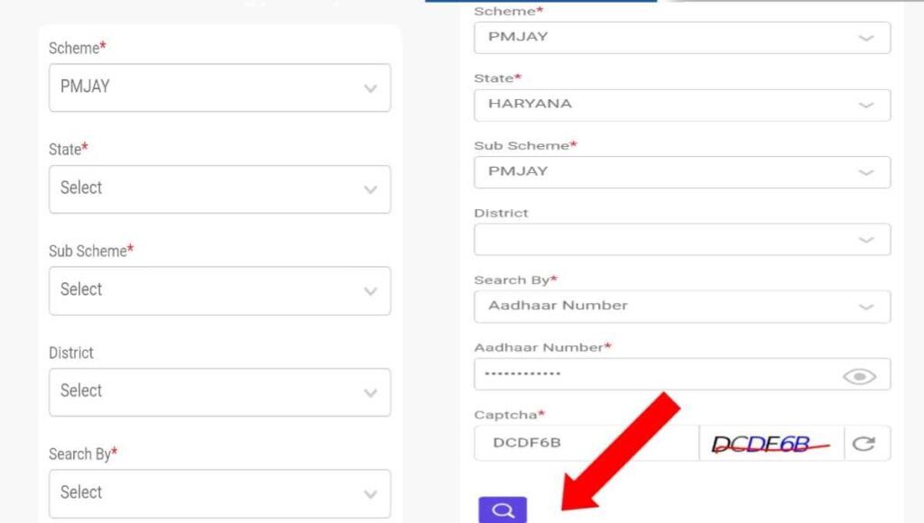The height and width of the screenshot is (523, 924).
Task: Click chevron arrow in HARYANA State box
Action: coord(866,106)
